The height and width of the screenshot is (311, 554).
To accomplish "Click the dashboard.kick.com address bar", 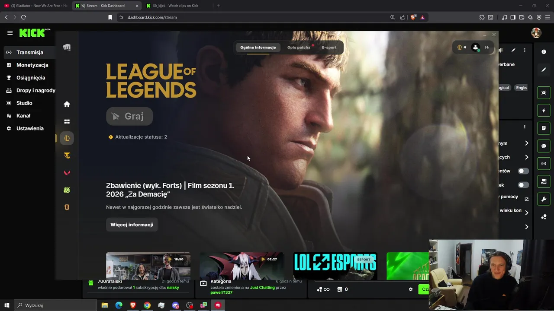I will point(255,17).
